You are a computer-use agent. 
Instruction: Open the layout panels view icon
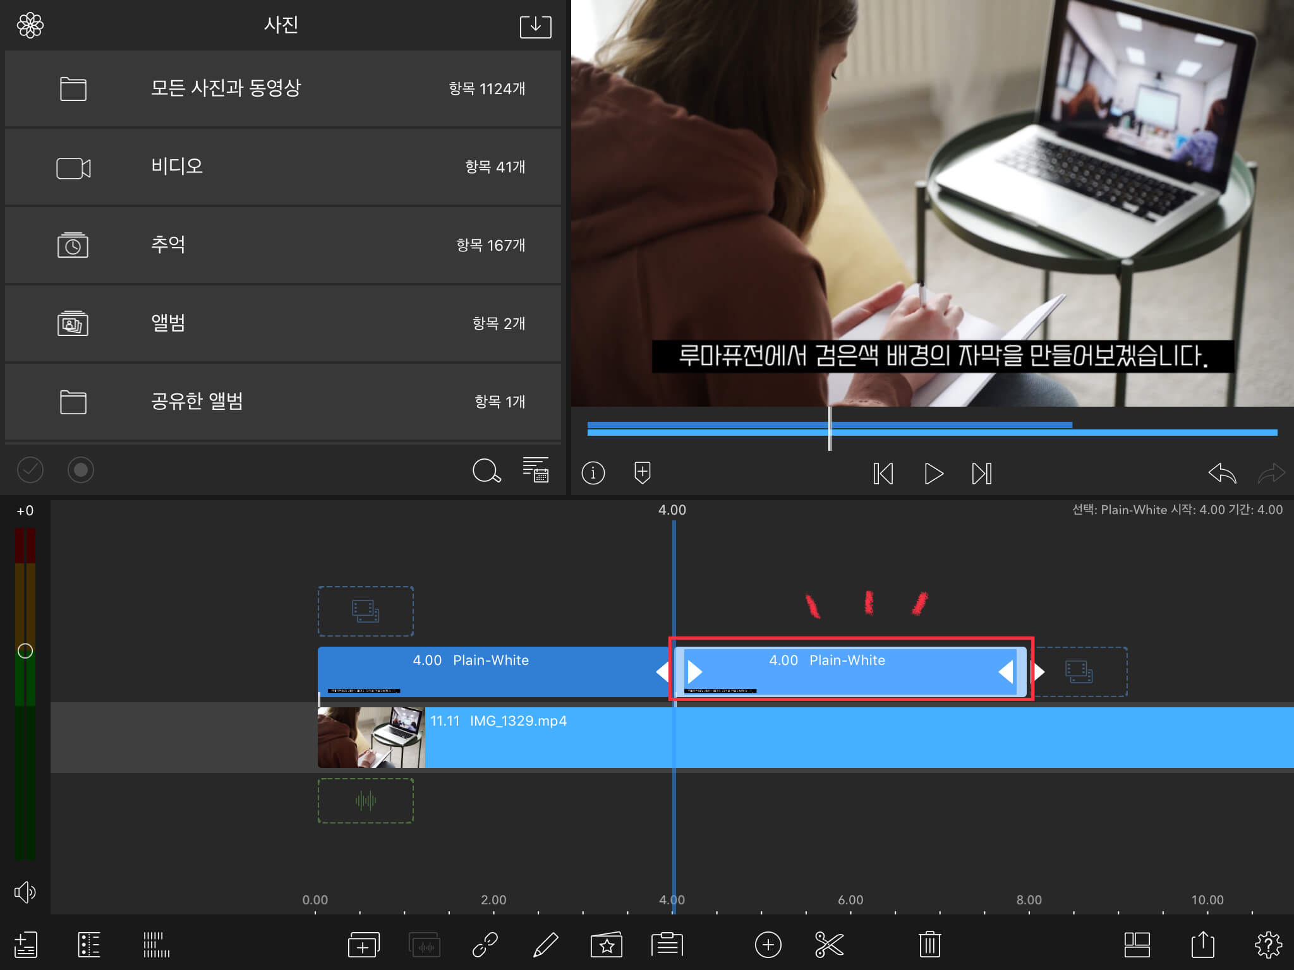coord(1137,945)
